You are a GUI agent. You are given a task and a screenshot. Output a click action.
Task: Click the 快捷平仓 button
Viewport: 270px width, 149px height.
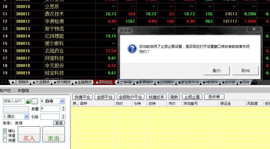click(x=82, y=97)
